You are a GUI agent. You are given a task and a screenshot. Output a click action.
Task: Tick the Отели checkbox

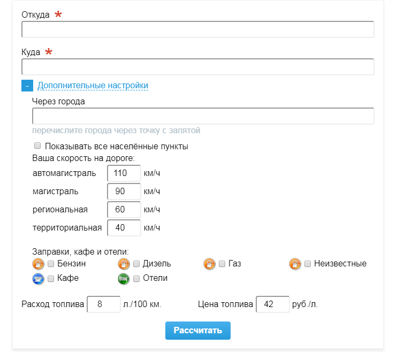[x=136, y=279]
